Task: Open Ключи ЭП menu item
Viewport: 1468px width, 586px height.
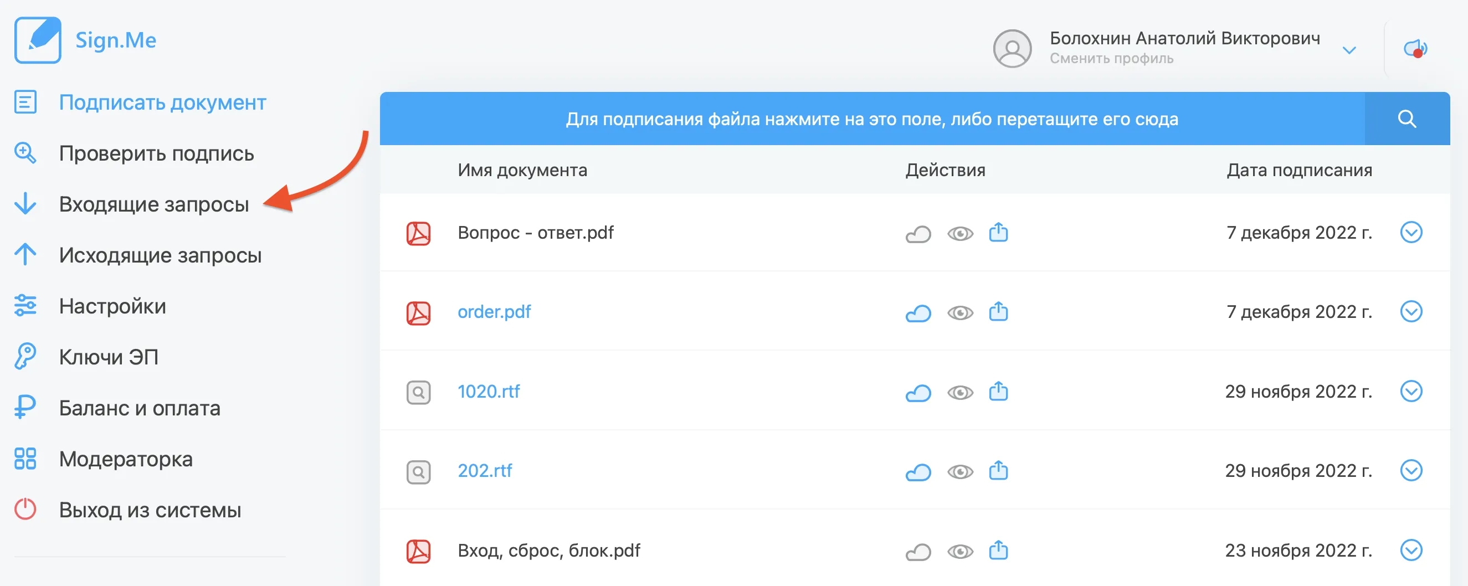Action: pos(109,357)
